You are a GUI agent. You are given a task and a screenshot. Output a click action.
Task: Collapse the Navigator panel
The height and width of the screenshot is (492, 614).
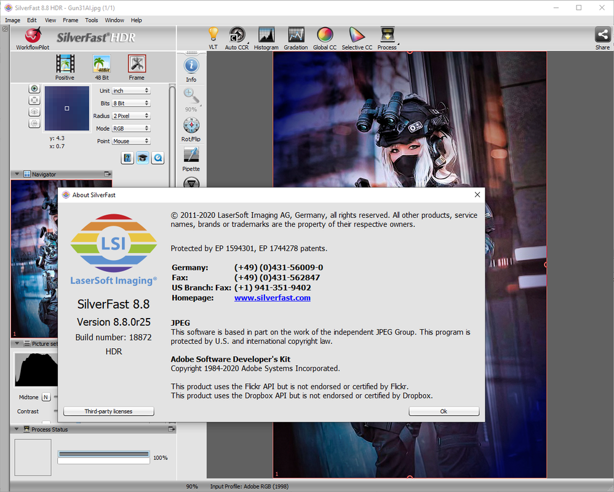pyautogui.click(x=17, y=174)
